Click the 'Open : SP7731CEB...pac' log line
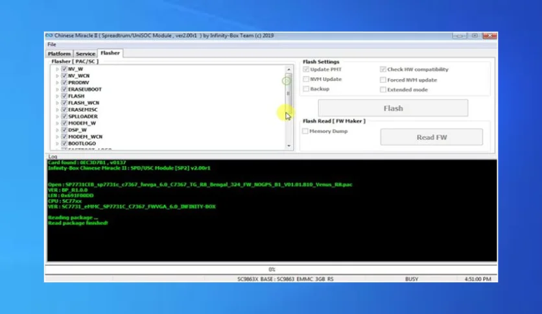 click(x=200, y=184)
